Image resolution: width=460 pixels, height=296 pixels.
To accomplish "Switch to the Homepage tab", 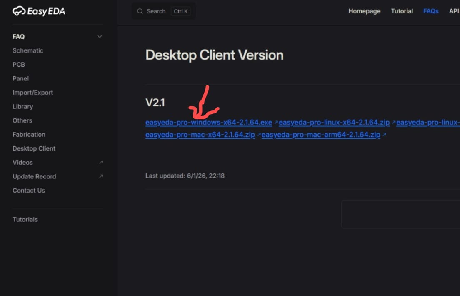I will click(364, 11).
